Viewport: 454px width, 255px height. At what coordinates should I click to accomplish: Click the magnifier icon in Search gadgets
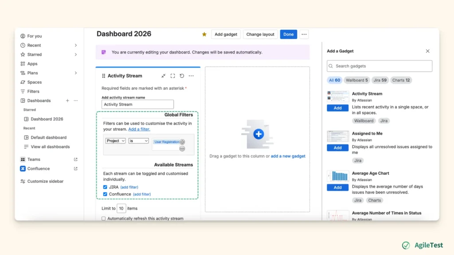[331, 66]
